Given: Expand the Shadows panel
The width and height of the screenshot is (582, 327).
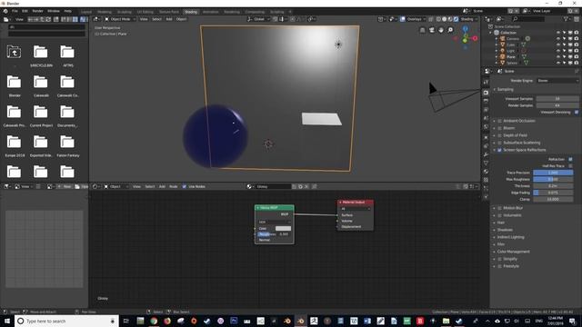Looking at the screenshot, I should pyautogui.click(x=505, y=230).
